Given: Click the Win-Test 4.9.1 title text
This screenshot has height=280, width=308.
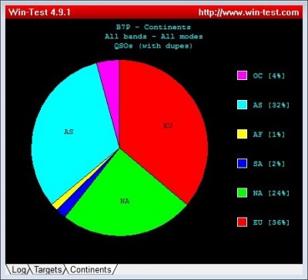Looking at the screenshot, I should coord(39,12).
